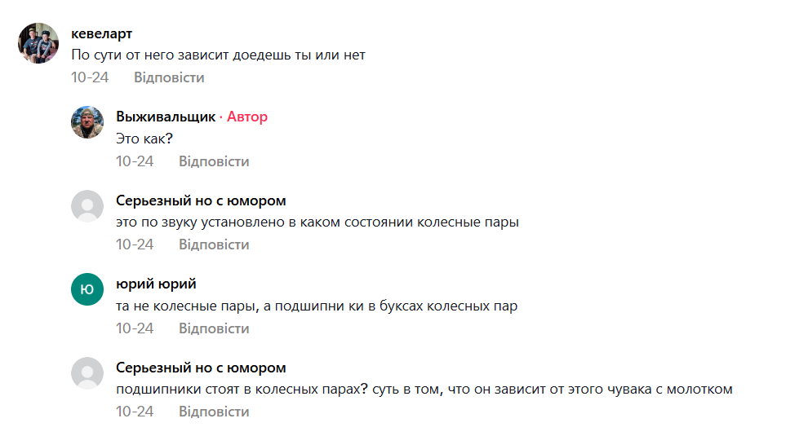
Task: Click Выживальщик's profile photo
Action: click(x=87, y=122)
